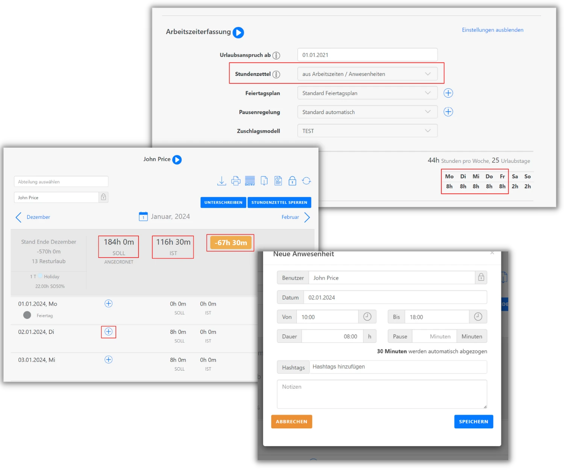Open the time picker clock for Von
This screenshot has width=564, height=470.
[367, 317]
